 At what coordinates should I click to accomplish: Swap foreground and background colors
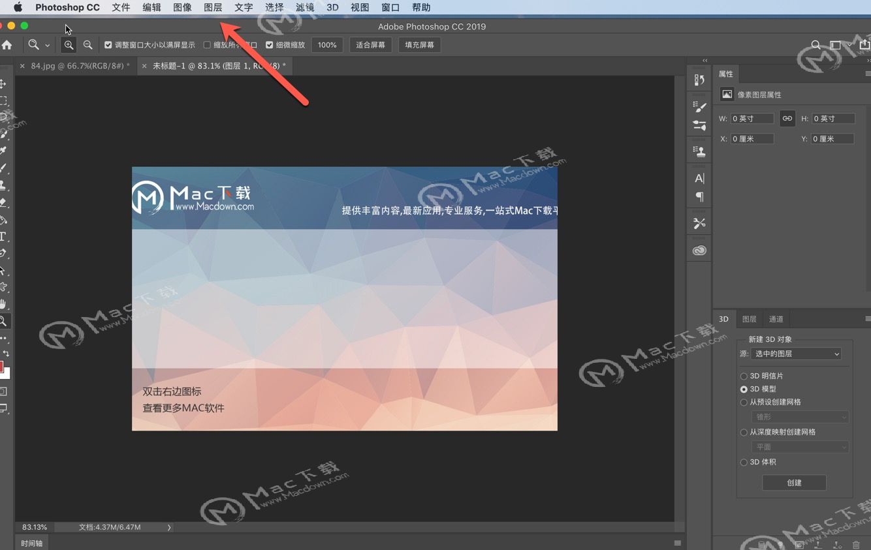6,353
